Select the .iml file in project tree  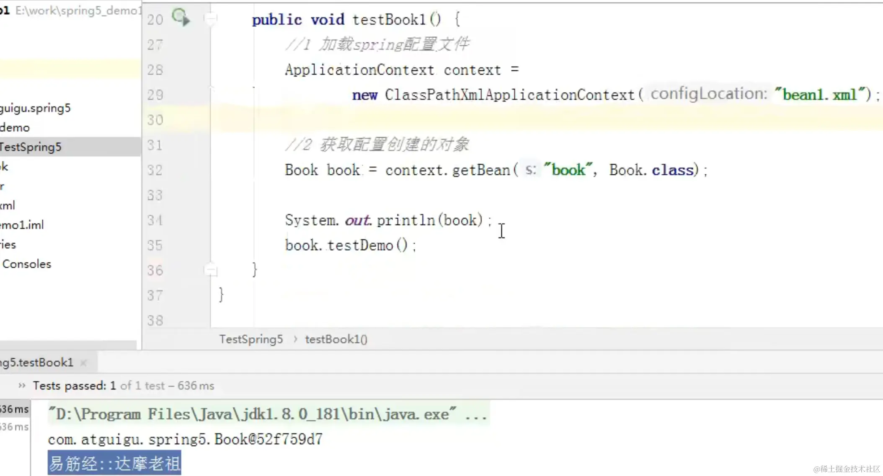(x=22, y=225)
